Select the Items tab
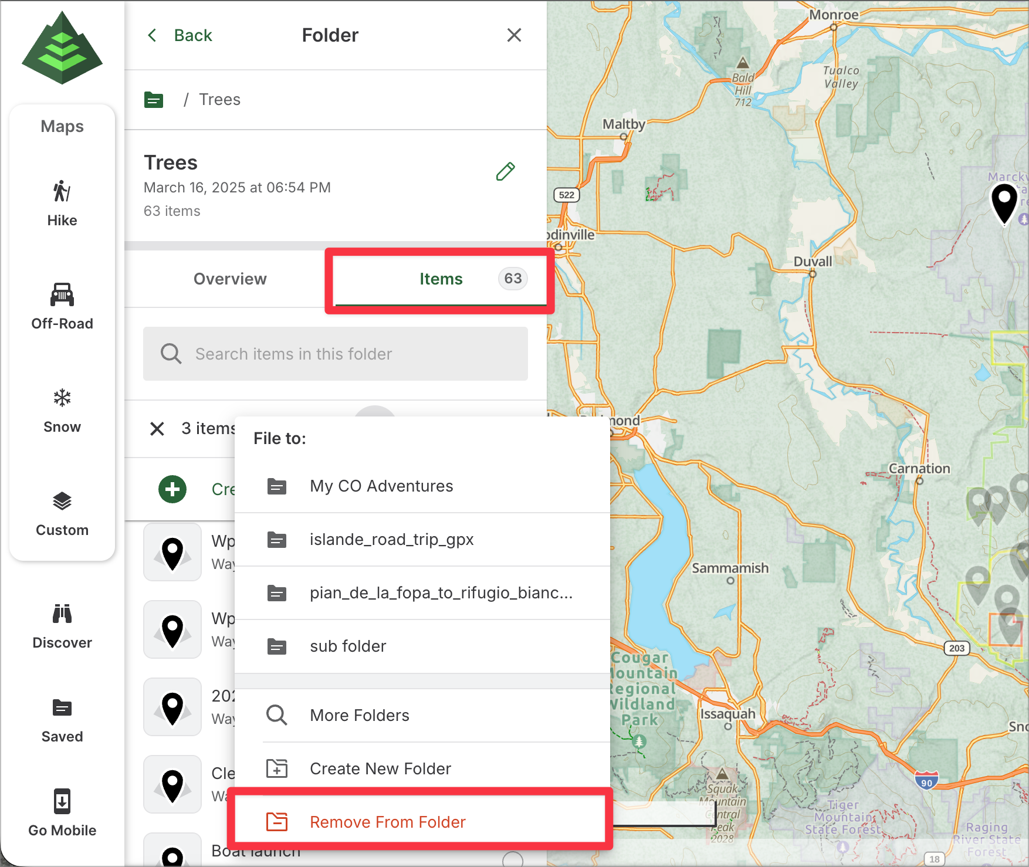This screenshot has height=867, width=1029. tap(441, 279)
